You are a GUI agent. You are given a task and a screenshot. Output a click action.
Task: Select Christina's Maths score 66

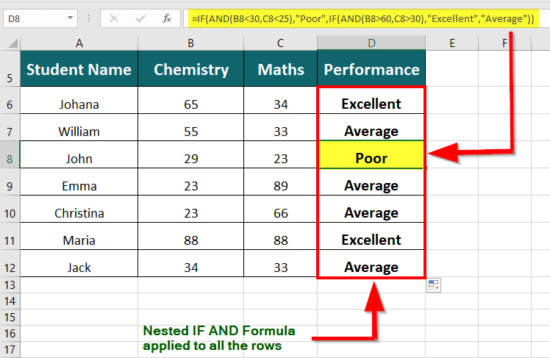coord(280,210)
